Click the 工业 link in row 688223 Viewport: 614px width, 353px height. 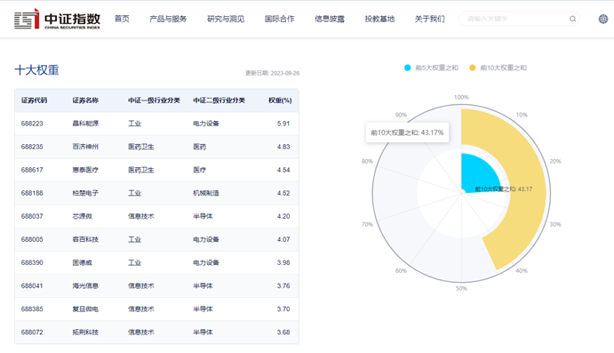click(134, 124)
